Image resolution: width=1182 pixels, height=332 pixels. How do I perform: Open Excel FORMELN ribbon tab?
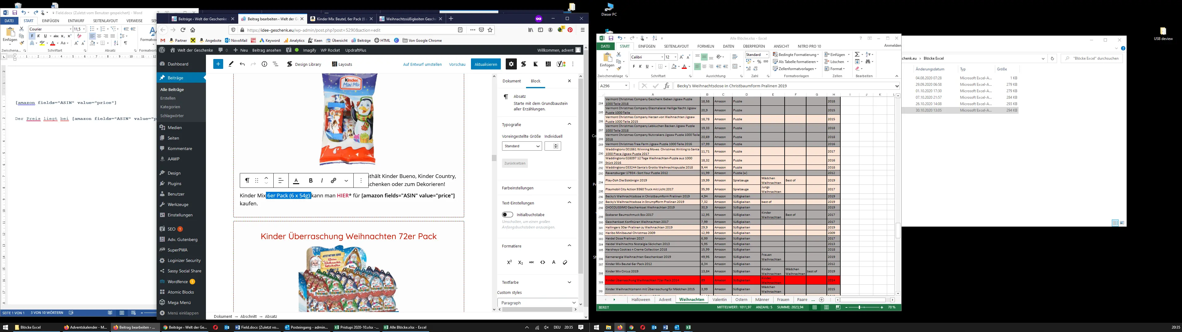point(706,46)
